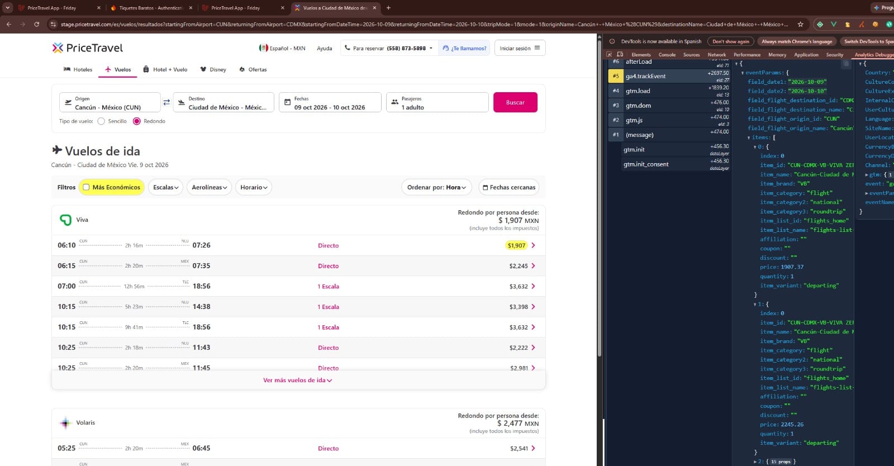
Task: Click the arrow next to $1,907 fare
Action: [x=533, y=245]
